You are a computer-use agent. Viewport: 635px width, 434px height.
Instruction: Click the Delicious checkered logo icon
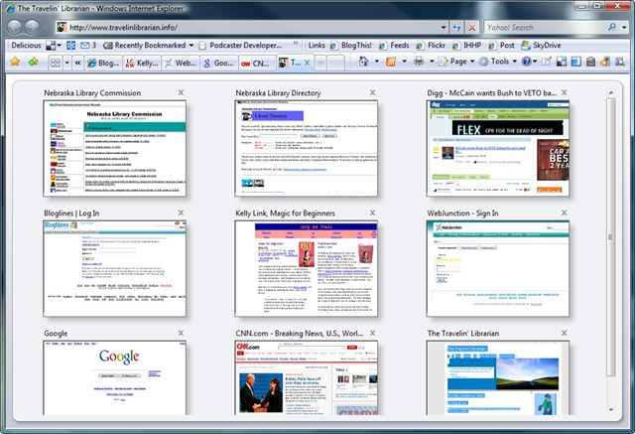pyautogui.click(x=51, y=46)
